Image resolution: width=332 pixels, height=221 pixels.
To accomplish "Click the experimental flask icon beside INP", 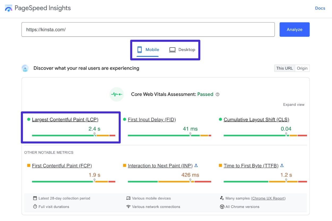I will click(196, 165).
